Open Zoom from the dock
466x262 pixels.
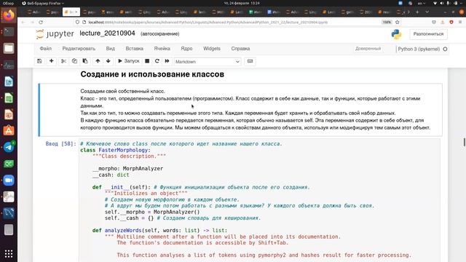coord(9,180)
